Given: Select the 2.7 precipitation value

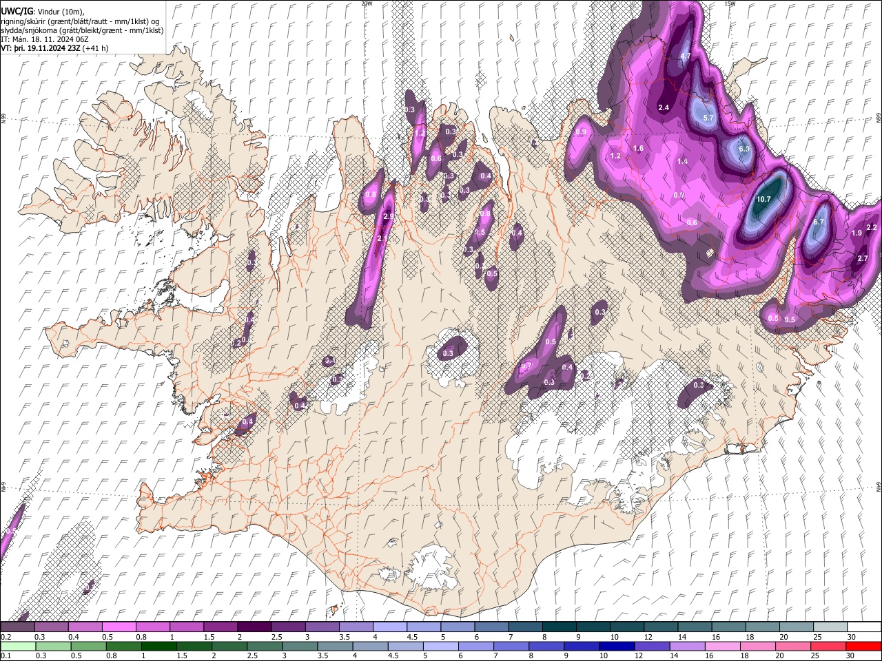Looking at the screenshot, I should coord(863,258).
